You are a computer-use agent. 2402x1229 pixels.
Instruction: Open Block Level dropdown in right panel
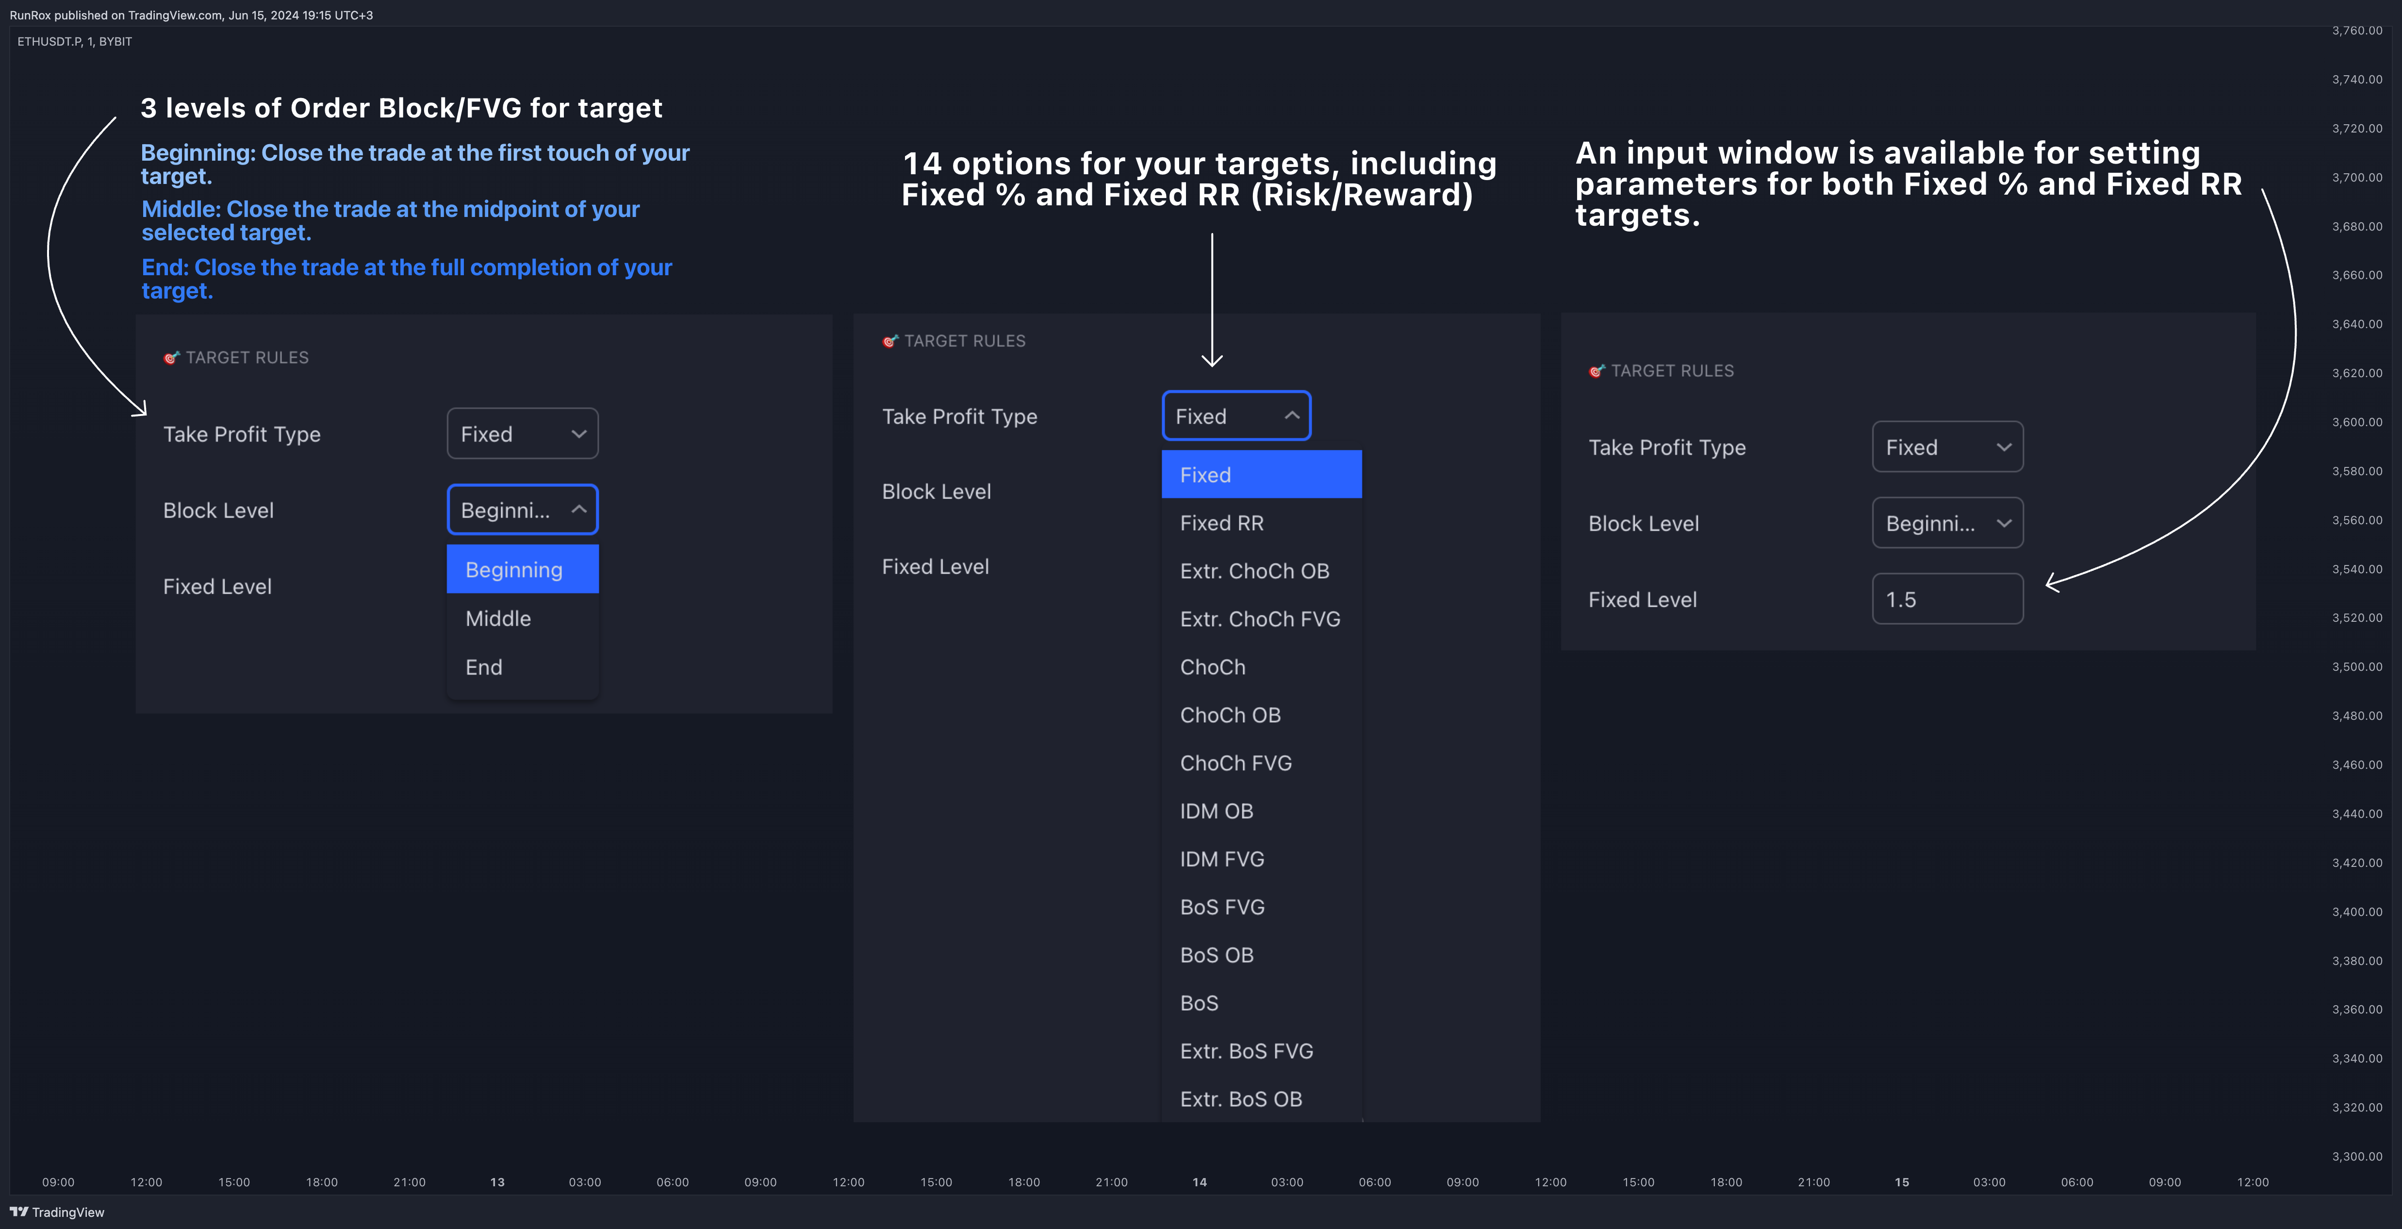pyautogui.click(x=1948, y=523)
